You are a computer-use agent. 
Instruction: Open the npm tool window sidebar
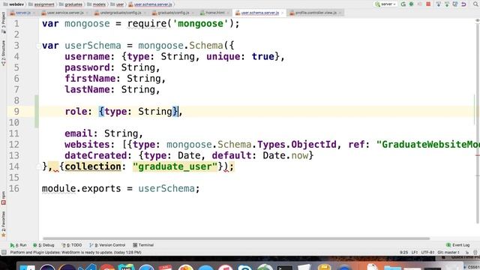pyautogui.click(x=3, y=198)
